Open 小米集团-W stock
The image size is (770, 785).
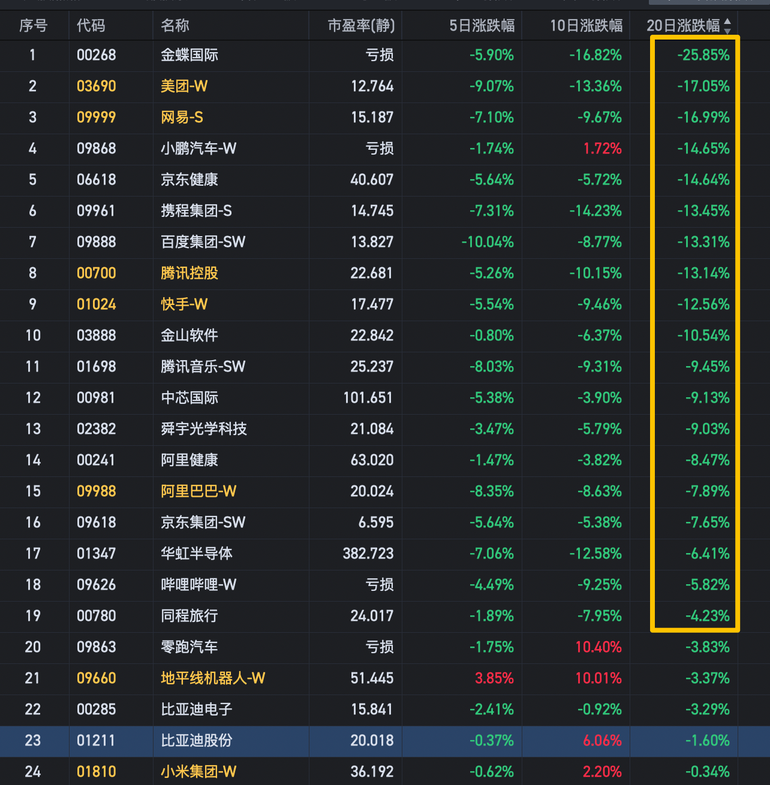click(198, 772)
